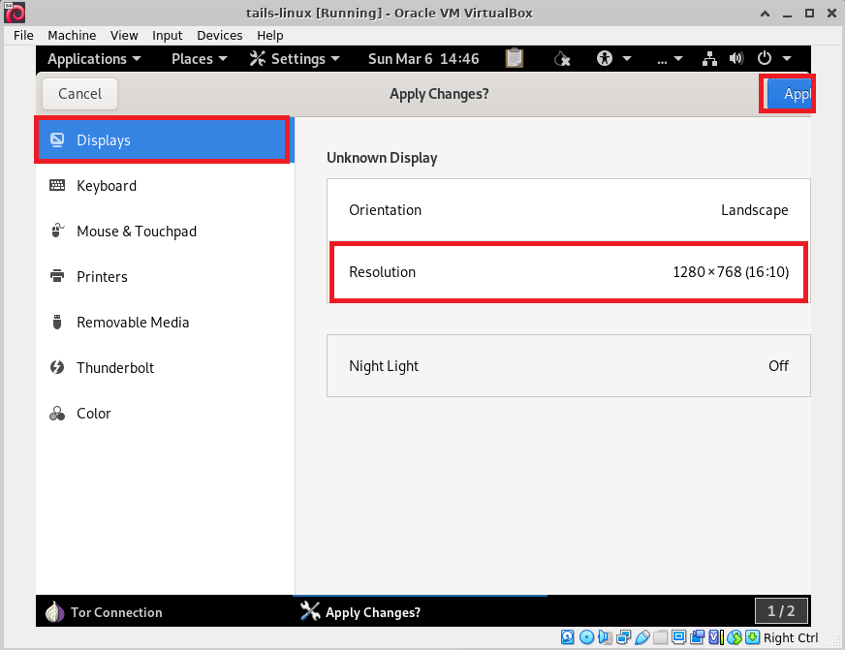Open the VirtualBox View menu

[124, 36]
